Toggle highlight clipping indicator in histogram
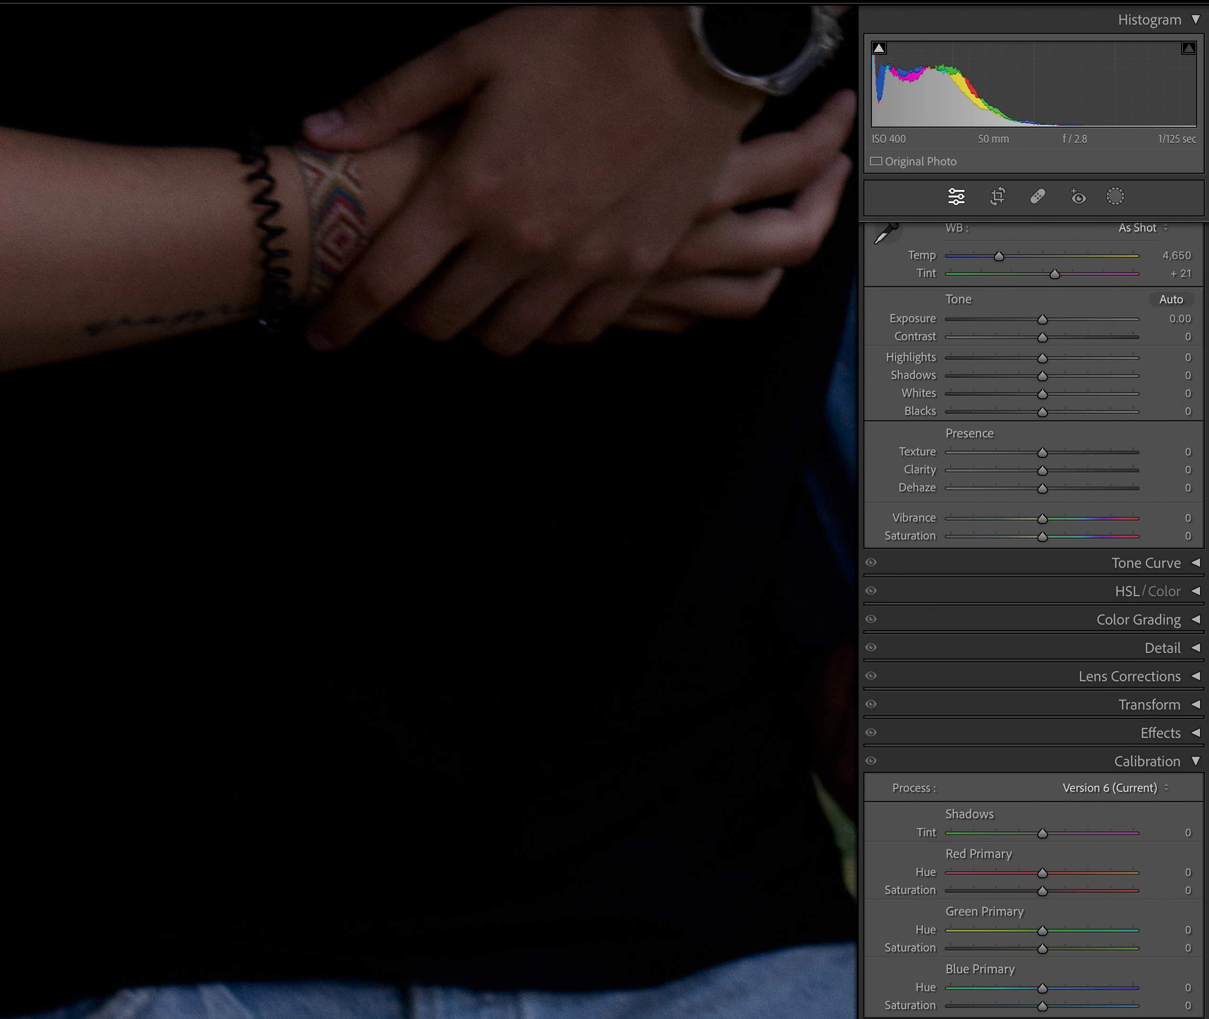 pos(1189,48)
